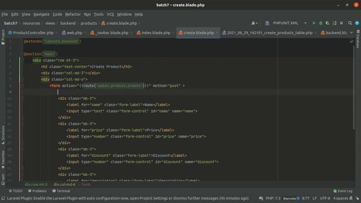
Task: Click the Laravel Plugin notification message
Action: pyautogui.click(x=128, y=198)
